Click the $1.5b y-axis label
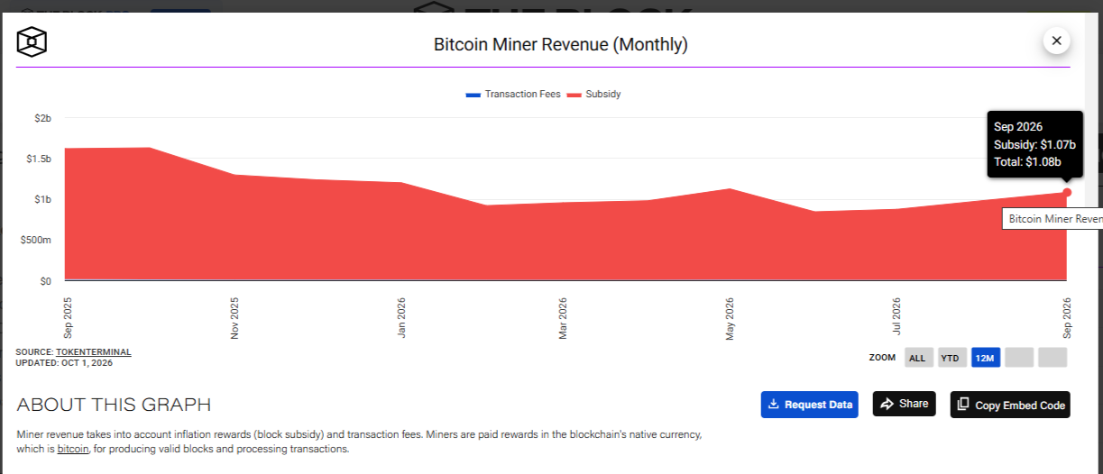Viewport: 1103px width, 474px height. point(38,159)
